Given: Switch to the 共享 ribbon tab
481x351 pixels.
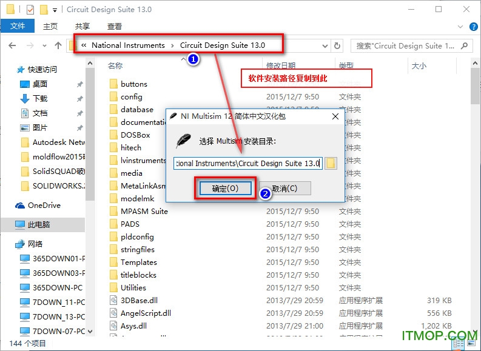Looking at the screenshot, I should pyautogui.click(x=82, y=26).
